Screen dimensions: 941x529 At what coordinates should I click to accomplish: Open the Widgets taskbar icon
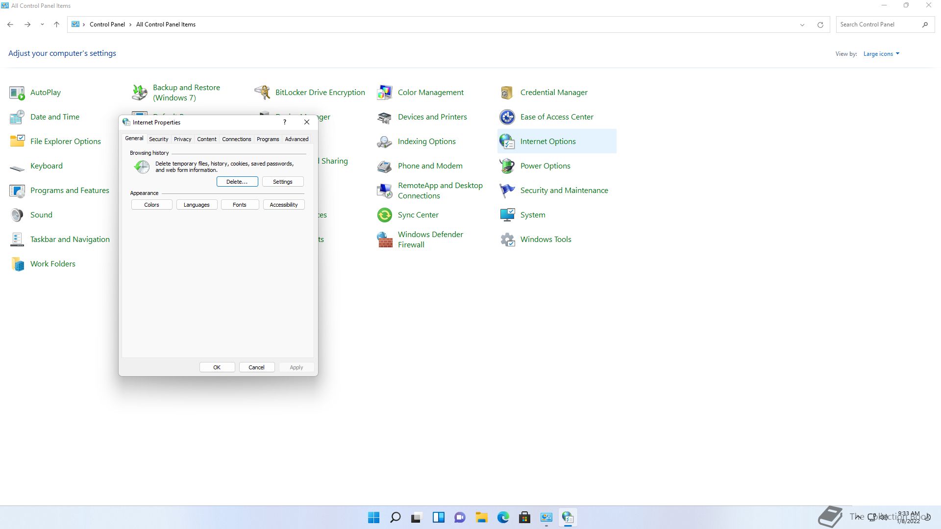[438, 517]
